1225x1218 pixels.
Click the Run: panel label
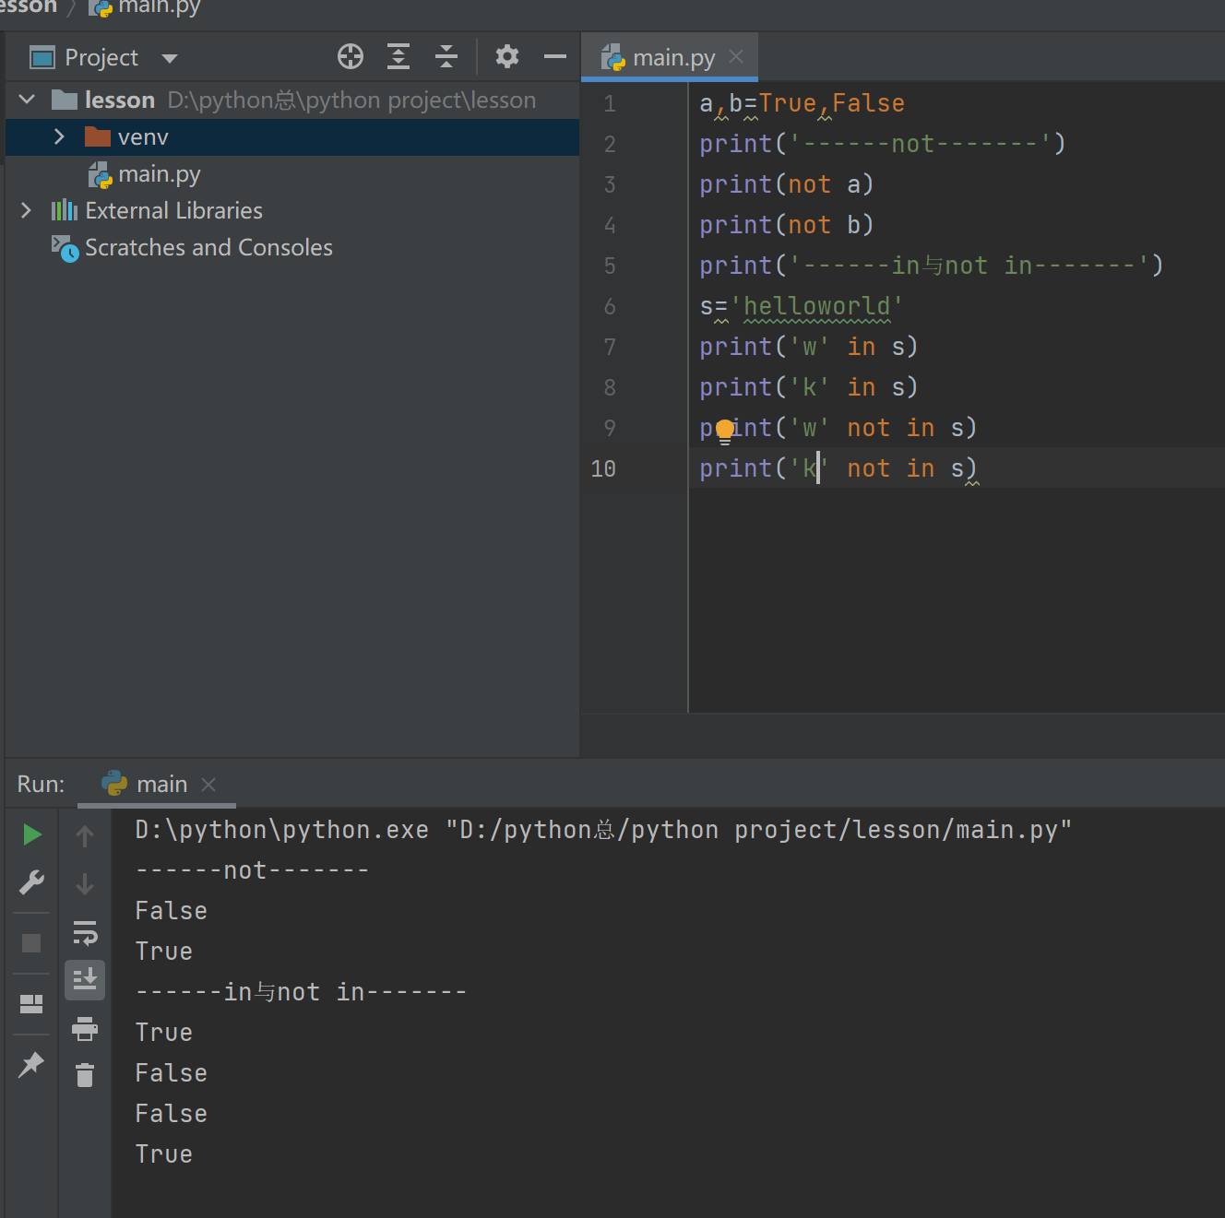point(42,785)
